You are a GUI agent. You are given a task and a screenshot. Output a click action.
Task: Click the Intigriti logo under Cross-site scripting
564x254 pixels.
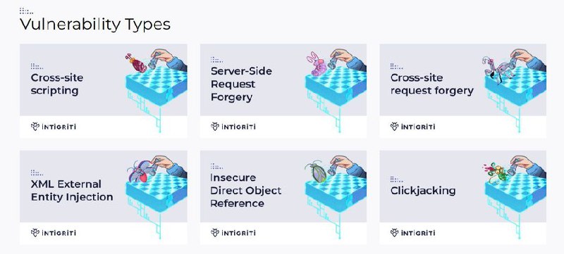pyautogui.click(x=54, y=127)
